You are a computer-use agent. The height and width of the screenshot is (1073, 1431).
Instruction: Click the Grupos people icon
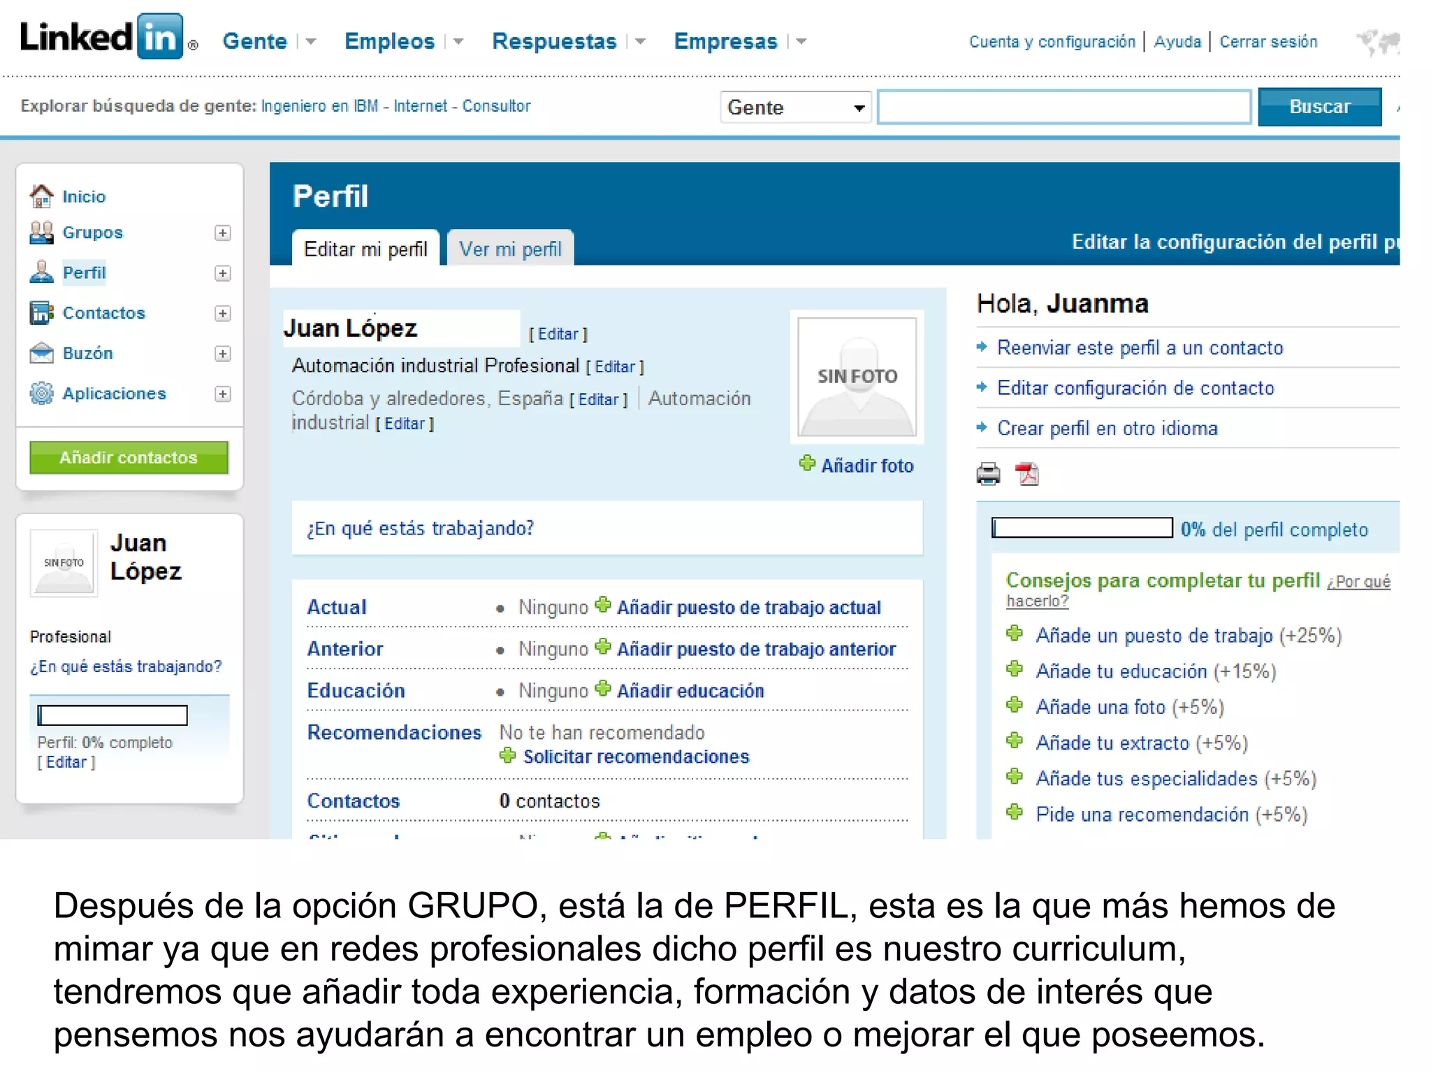tap(42, 233)
